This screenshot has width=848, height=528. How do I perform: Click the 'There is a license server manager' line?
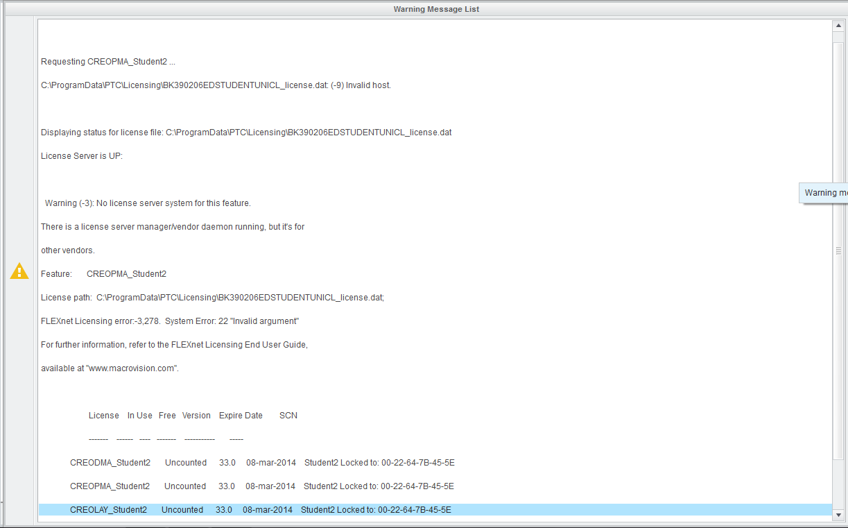click(x=173, y=227)
